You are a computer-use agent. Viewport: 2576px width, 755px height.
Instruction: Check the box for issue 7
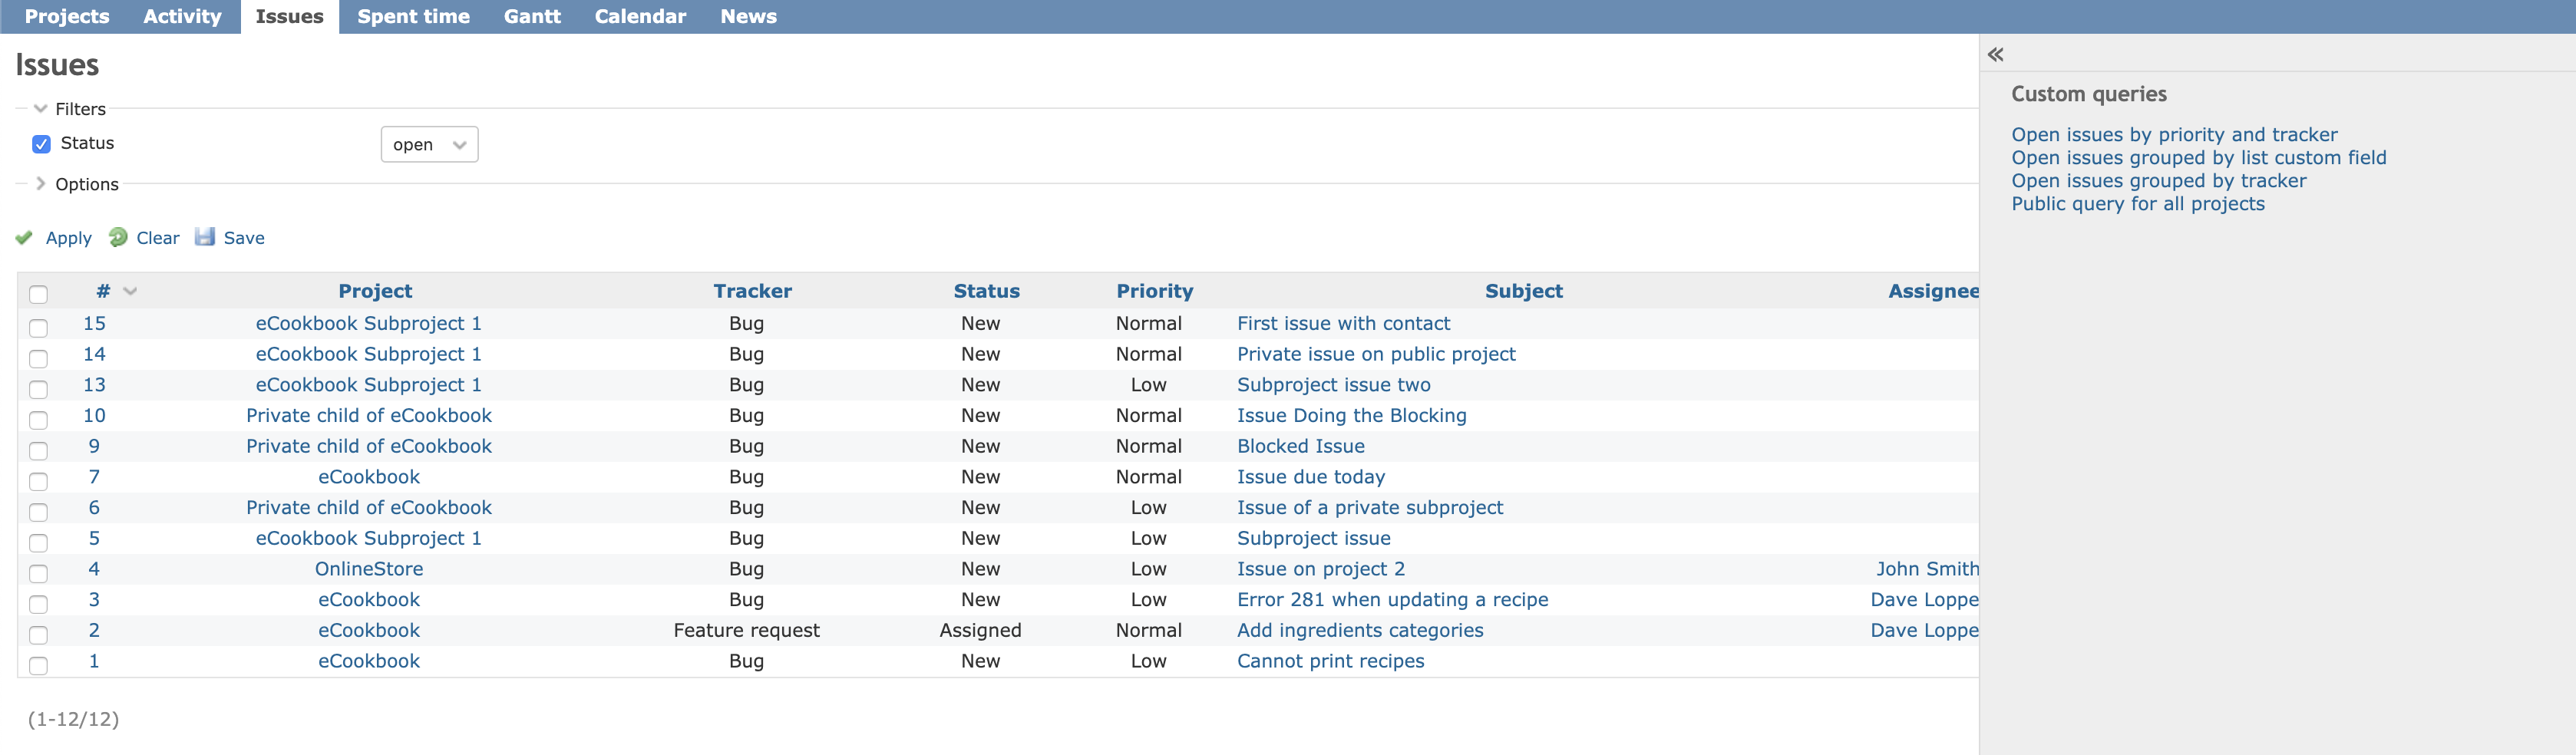point(38,481)
